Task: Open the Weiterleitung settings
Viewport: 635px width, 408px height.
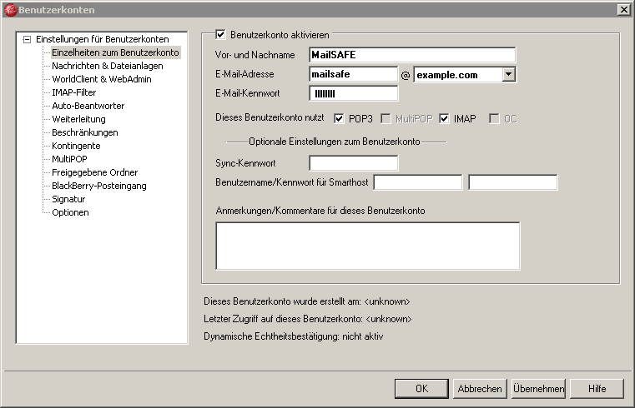Action: (78, 119)
